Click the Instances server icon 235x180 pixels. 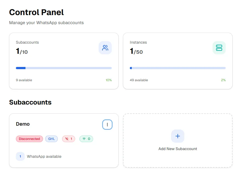point(219,48)
